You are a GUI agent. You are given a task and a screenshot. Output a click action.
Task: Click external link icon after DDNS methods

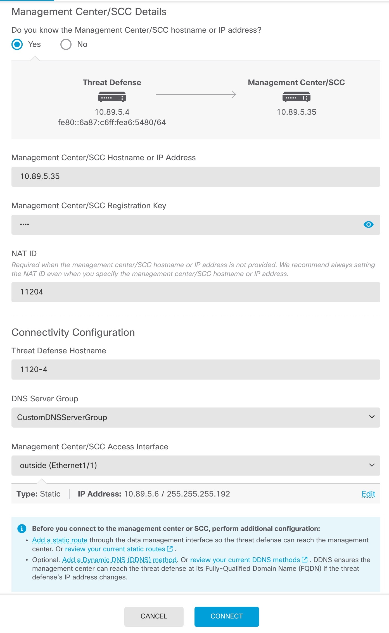pos(305,560)
